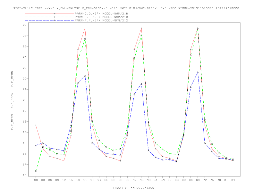Click green circle data point at hour 00
Screen dimensions: 254x196
pyautogui.click(x=36, y=171)
